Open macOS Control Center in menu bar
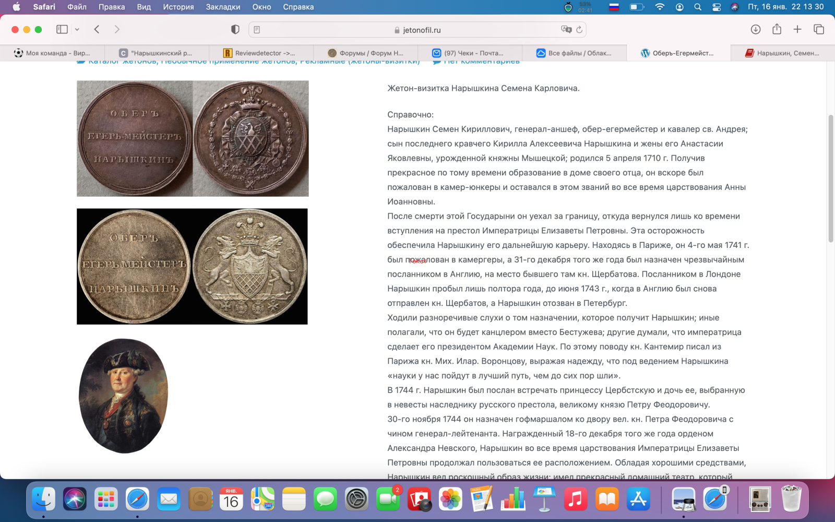 pyautogui.click(x=717, y=7)
